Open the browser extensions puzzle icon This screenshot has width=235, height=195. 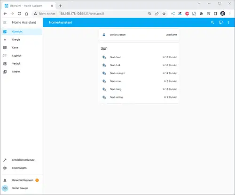[x=201, y=14]
